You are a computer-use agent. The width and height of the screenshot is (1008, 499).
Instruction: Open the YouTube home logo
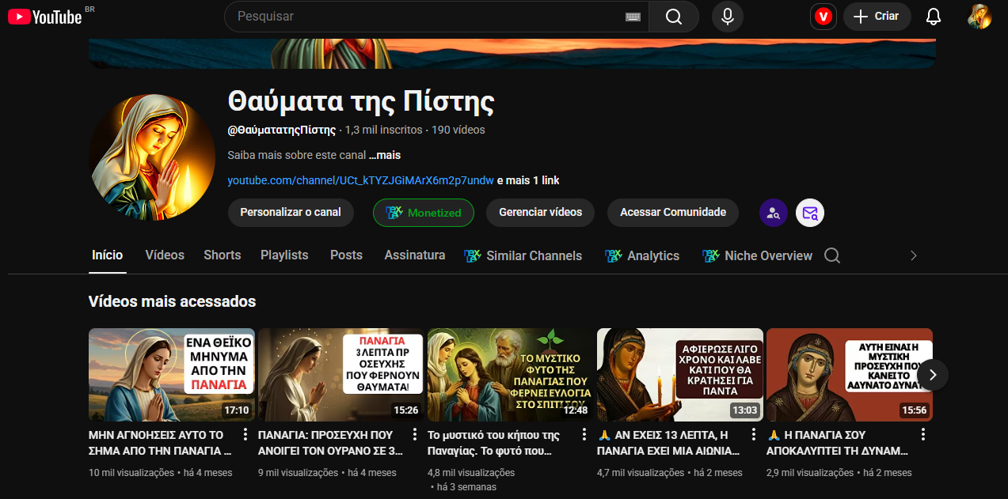click(x=44, y=16)
